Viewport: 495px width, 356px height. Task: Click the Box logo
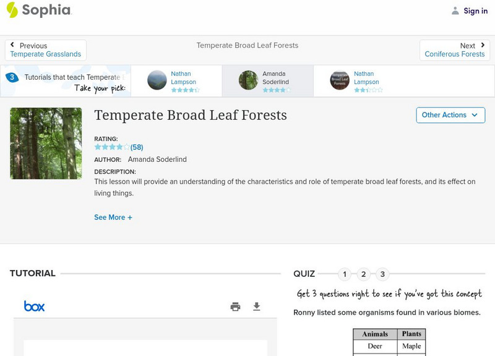coord(34,306)
